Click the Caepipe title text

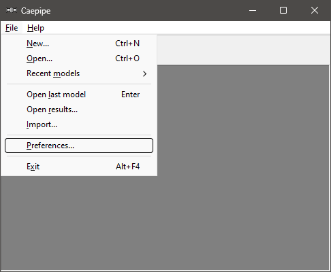click(x=35, y=11)
